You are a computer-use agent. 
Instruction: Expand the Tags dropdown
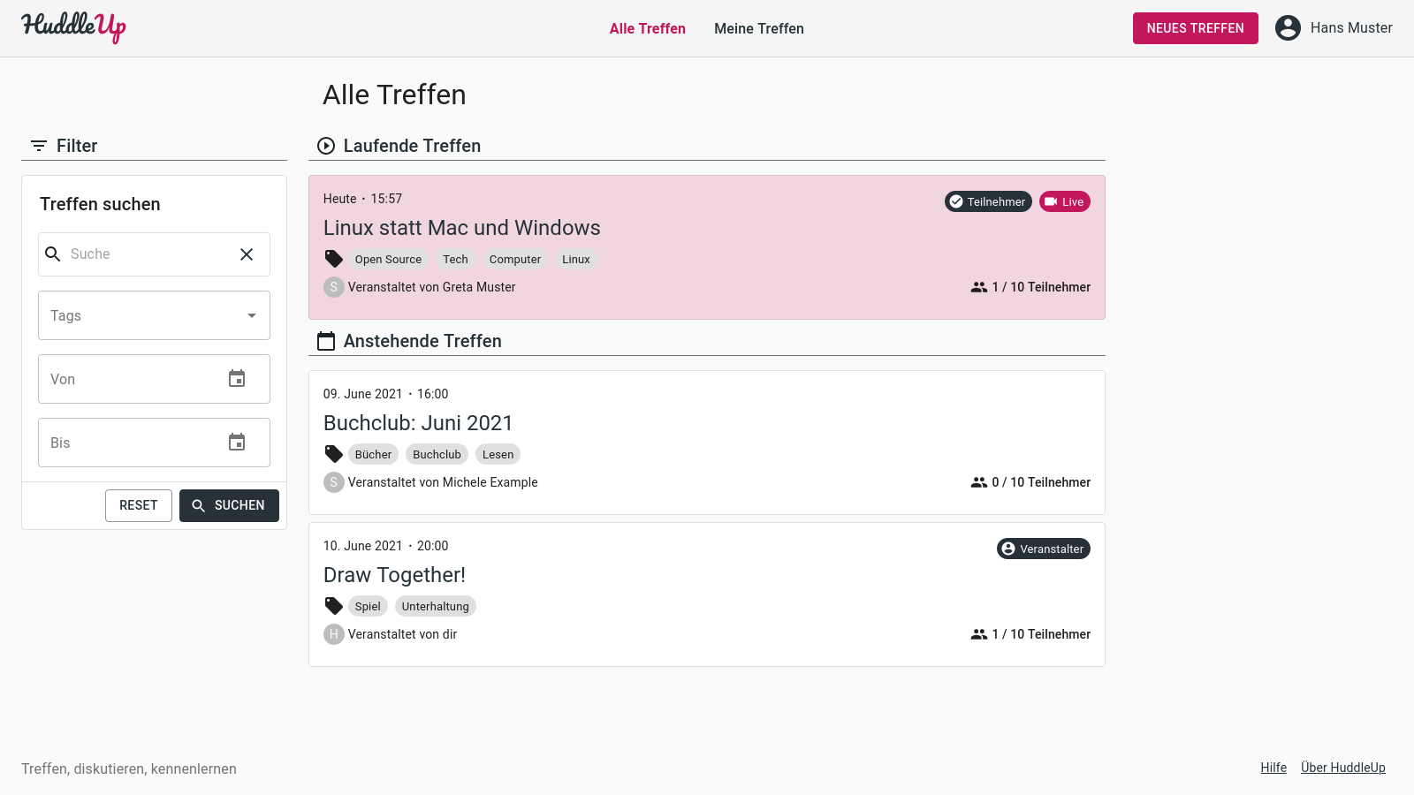(x=154, y=315)
